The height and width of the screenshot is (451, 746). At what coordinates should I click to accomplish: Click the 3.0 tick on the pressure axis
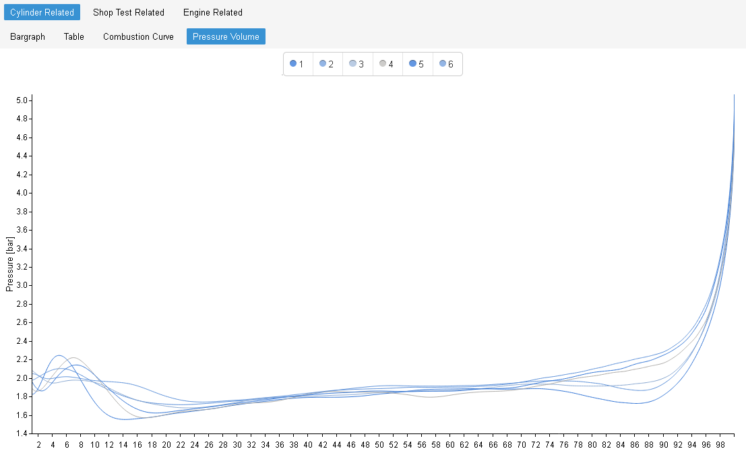pos(21,285)
